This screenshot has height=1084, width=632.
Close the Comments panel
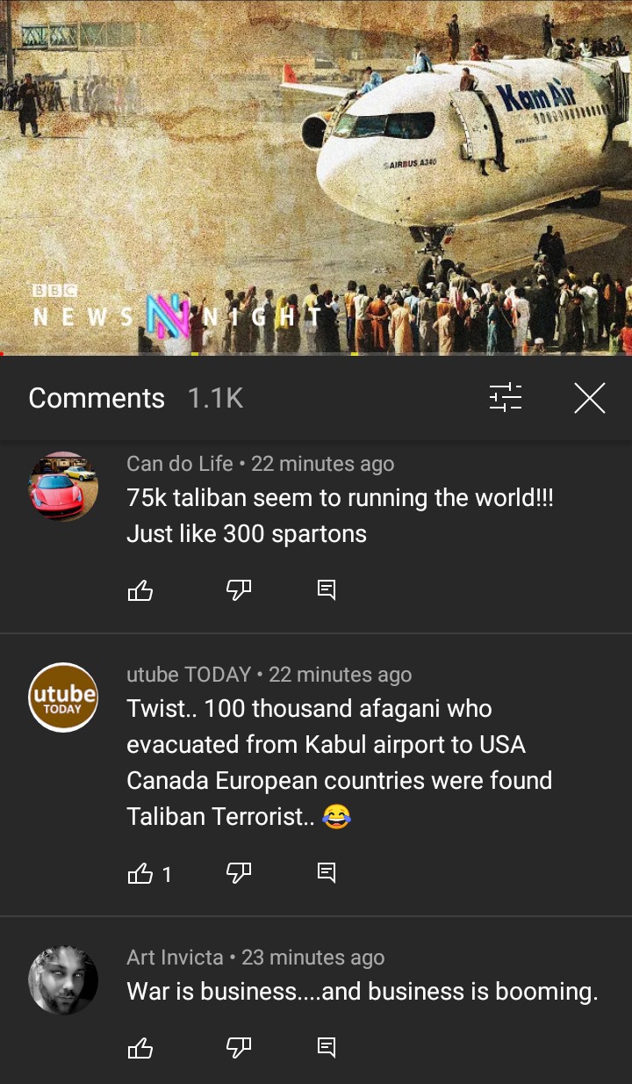(x=590, y=398)
